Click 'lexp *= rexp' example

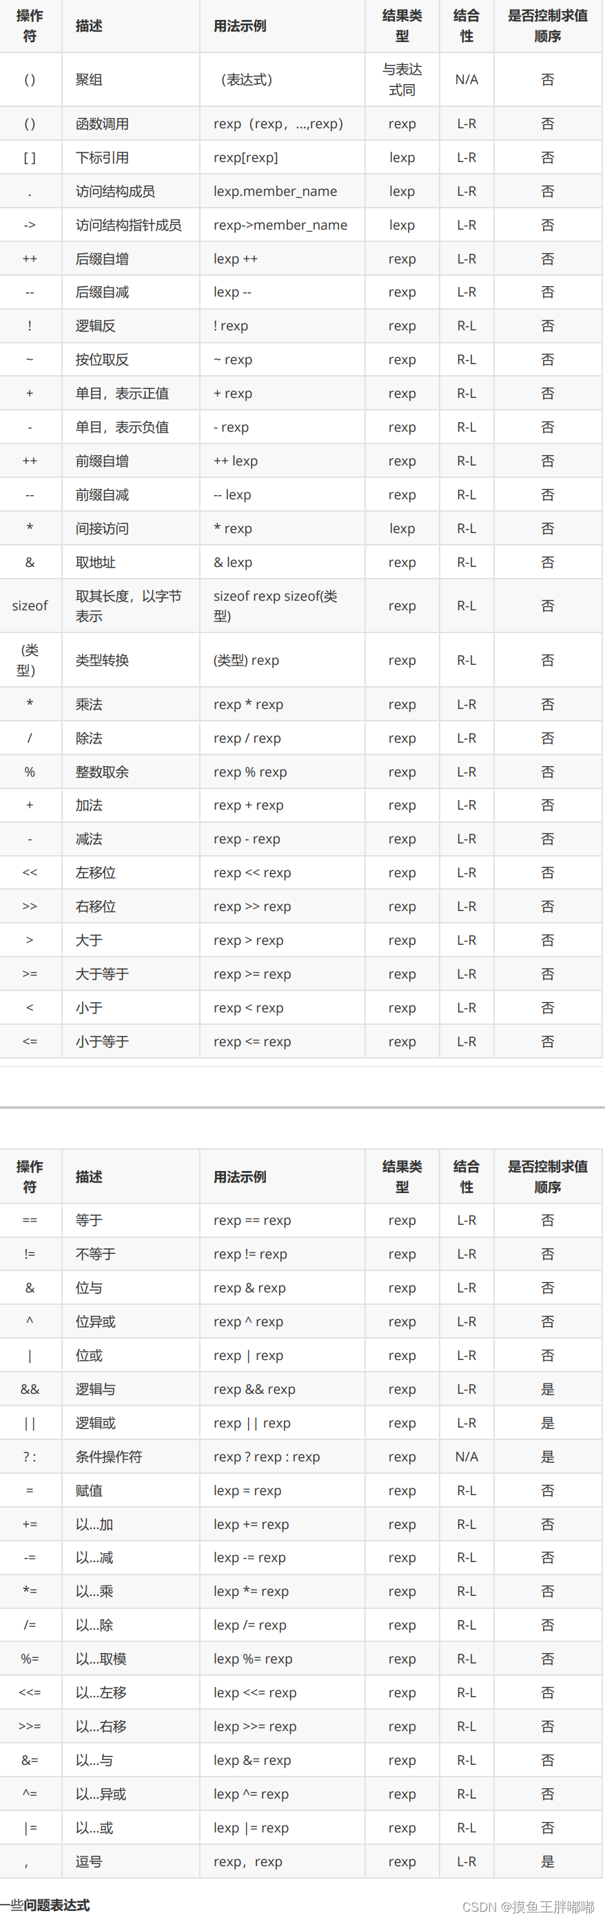pos(250,1591)
